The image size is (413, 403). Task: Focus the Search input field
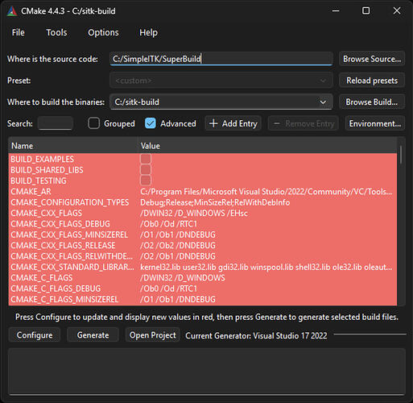pos(56,123)
